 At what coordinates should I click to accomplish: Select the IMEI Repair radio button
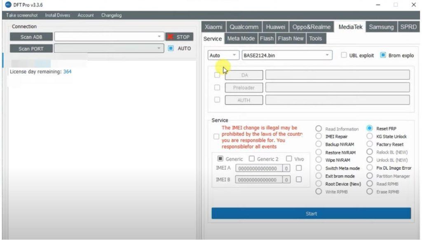318,136
